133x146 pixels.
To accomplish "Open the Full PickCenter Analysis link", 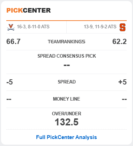I will pyautogui.click(x=66, y=137).
